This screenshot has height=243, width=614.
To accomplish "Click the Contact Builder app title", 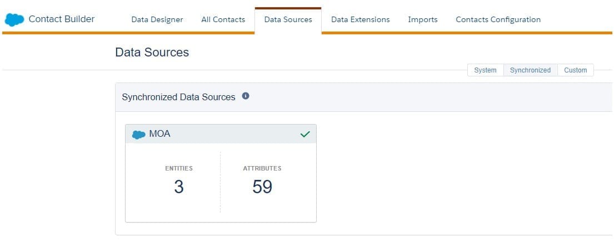I will (x=62, y=19).
